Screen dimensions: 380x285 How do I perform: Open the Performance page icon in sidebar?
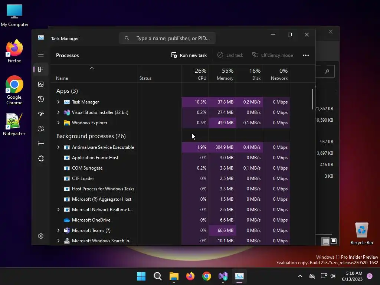pos(41,84)
